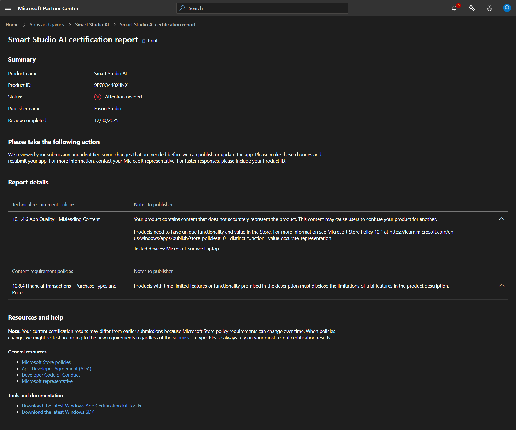Screen dimensions: 516x430
Task: Select the Review completed date 12/30/2025
Action: point(106,120)
